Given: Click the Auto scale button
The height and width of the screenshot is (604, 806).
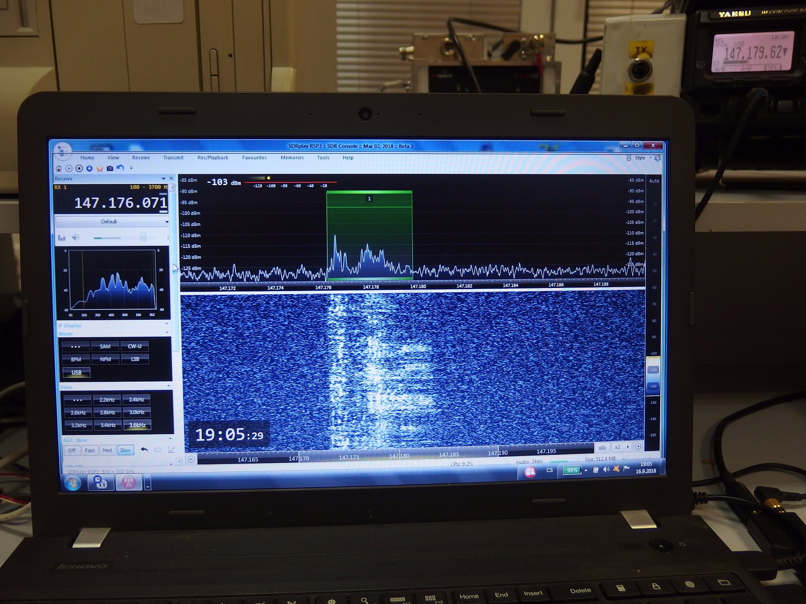Looking at the screenshot, I should point(654,181).
